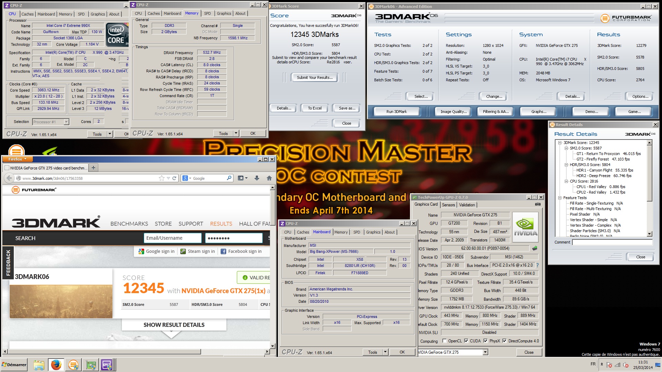This screenshot has height=372, width=662.
Task: Switch to GPU-Z taskbar icon
Action: click(91, 365)
